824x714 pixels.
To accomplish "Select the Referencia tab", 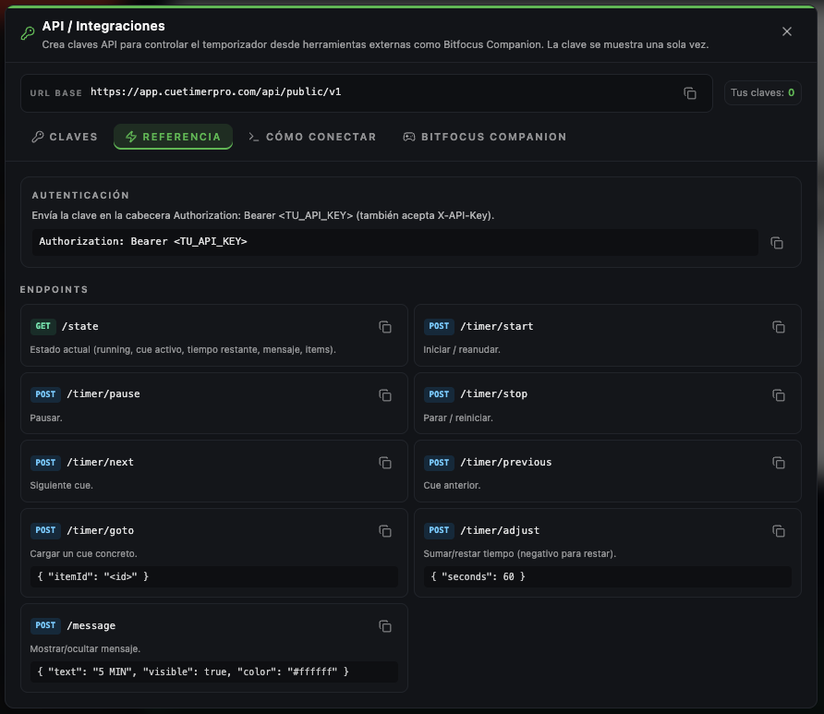I will point(174,137).
